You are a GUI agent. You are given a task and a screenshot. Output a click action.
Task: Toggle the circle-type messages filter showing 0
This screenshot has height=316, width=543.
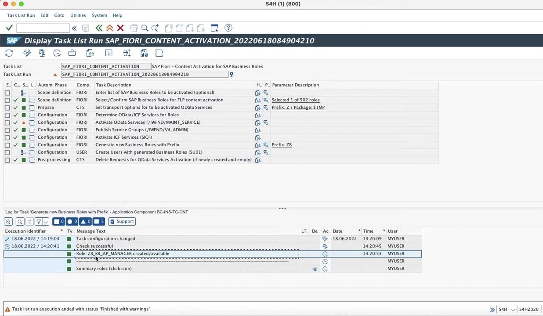click(72, 222)
